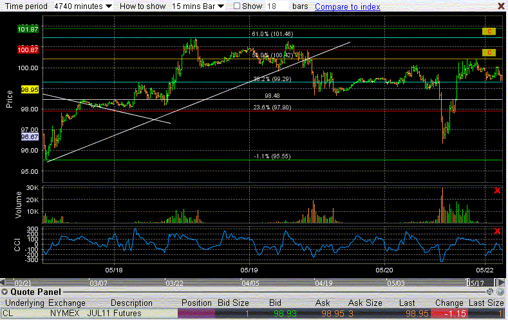This screenshot has width=508, height=320.
Task: Open the Time period dropdown showing 4740 minutes
Action: (82, 6)
